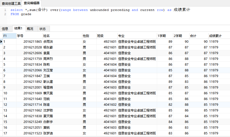Click the 姓名 column header
Viewport: 230px width, 137px height.
(62, 36)
